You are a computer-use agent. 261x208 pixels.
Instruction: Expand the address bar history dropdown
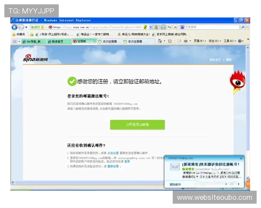click(151, 27)
